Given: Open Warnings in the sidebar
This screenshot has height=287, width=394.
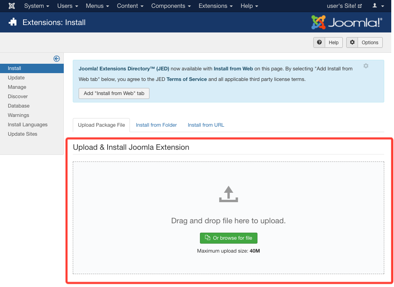Looking at the screenshot, I should [x=18, y=115].
